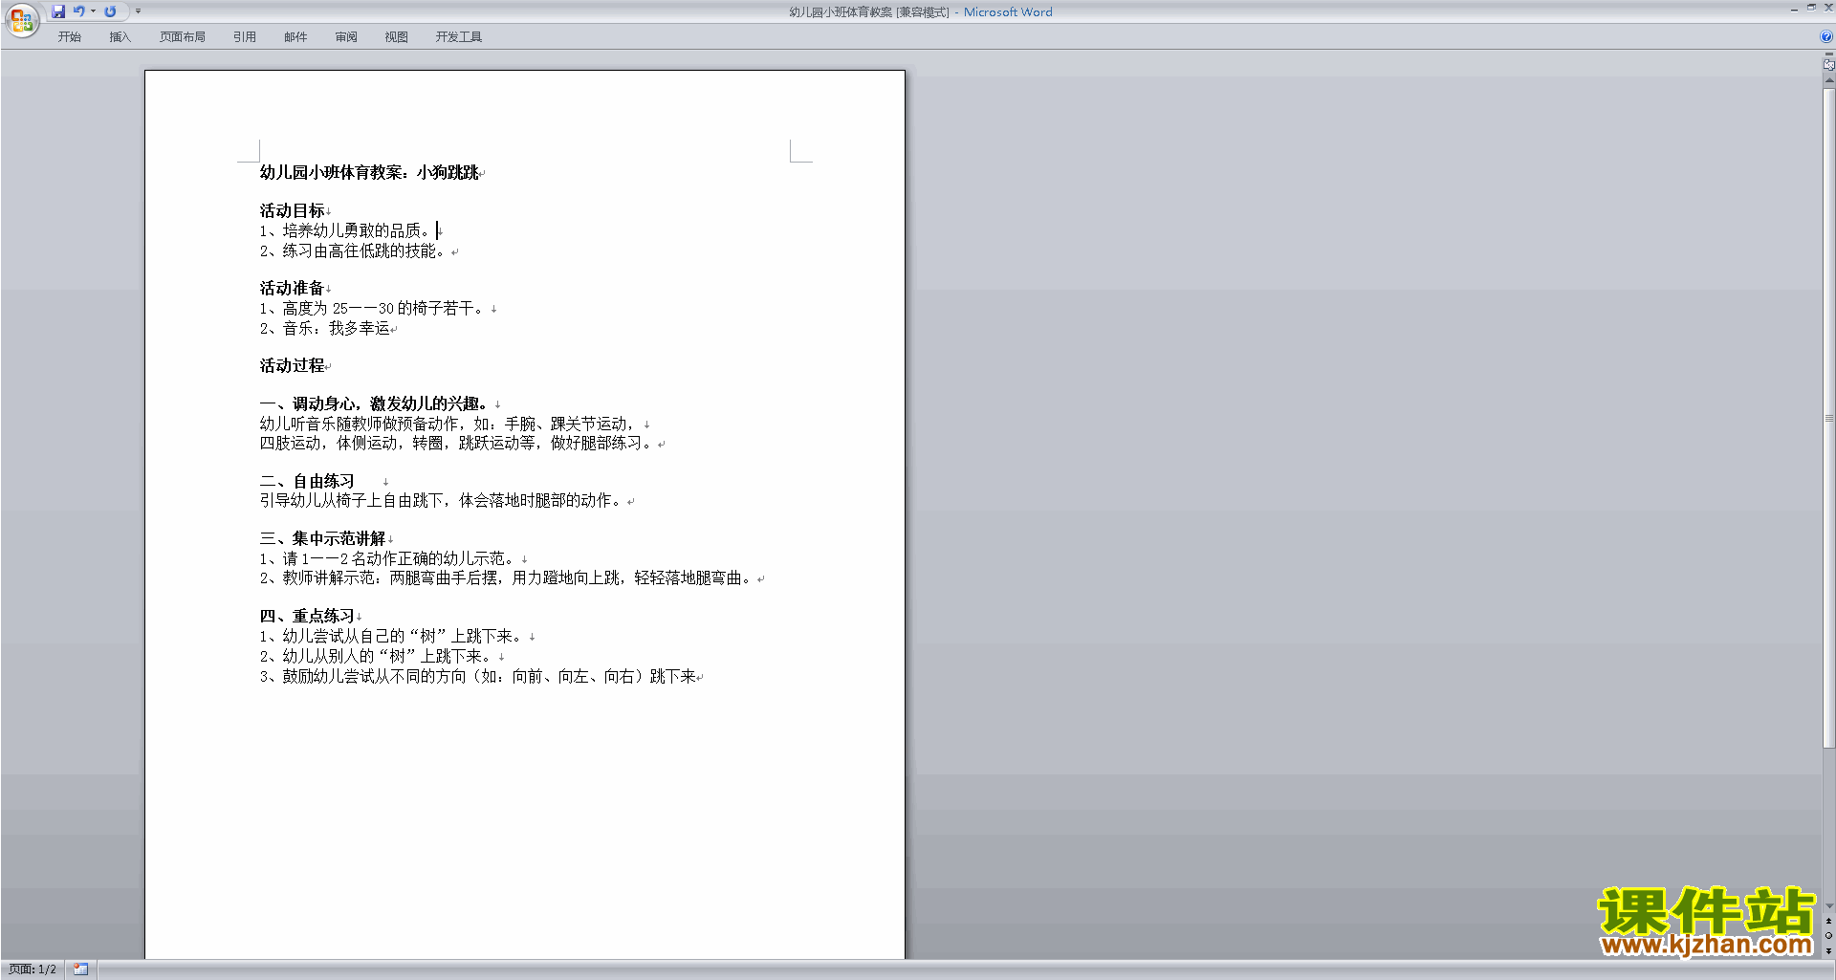Click the heading 活动过程
This screenshot has height=980, width=1836.
292,365
